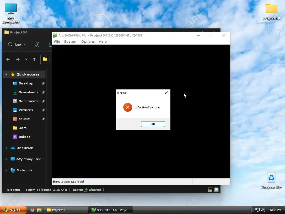Go back in explorer navigation

point(8,59)
